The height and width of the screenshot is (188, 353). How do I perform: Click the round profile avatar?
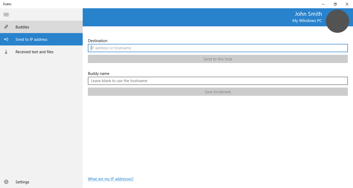[x=337, y=21]
